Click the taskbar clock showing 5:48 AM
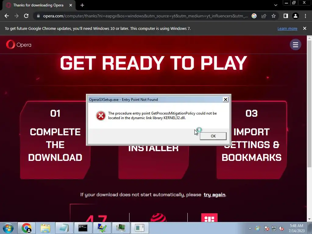The image size is (312, 234). pyautogui.click(x=296, y=228)
